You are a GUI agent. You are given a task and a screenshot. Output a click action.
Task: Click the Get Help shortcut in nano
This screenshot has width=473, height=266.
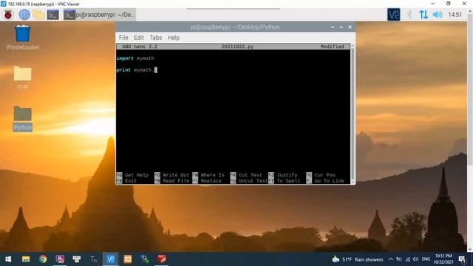click(x=133, y=175)
